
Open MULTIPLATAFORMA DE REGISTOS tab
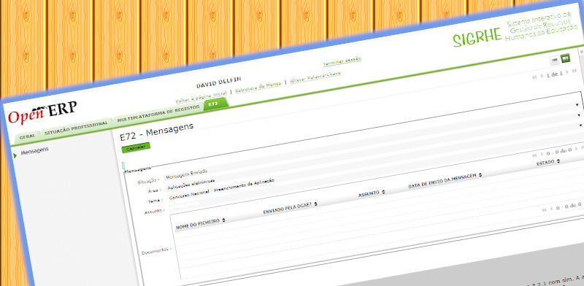(158, 115)
